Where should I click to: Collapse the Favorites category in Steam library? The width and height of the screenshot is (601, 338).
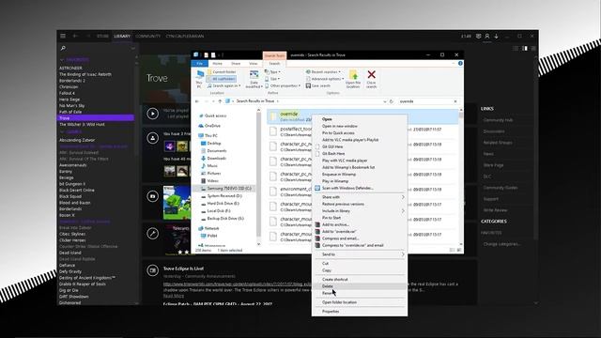coord(62,60)
